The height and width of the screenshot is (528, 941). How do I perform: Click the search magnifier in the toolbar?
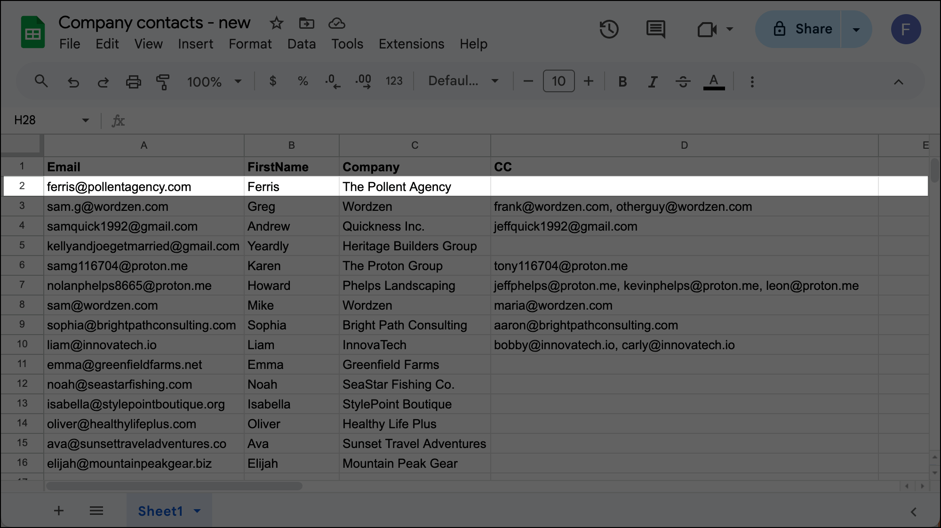coord(41,81)
